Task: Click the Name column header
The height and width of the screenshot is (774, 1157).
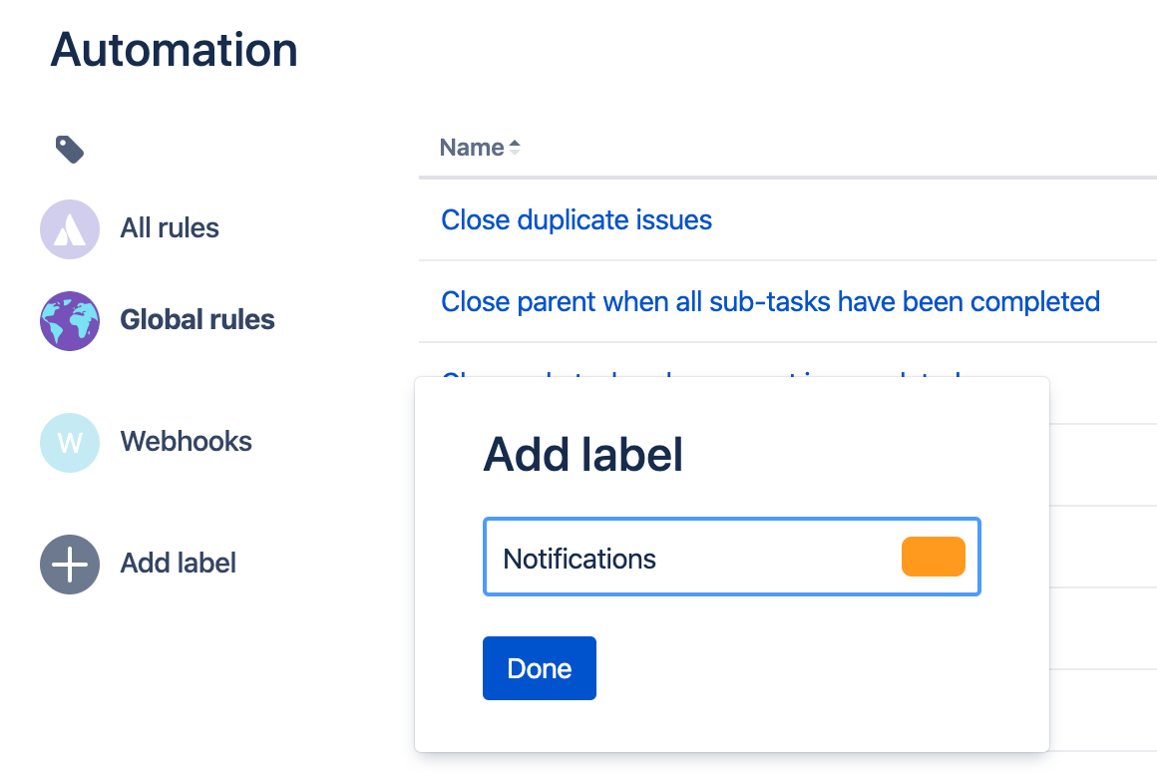Action: (x=472, y=147)
